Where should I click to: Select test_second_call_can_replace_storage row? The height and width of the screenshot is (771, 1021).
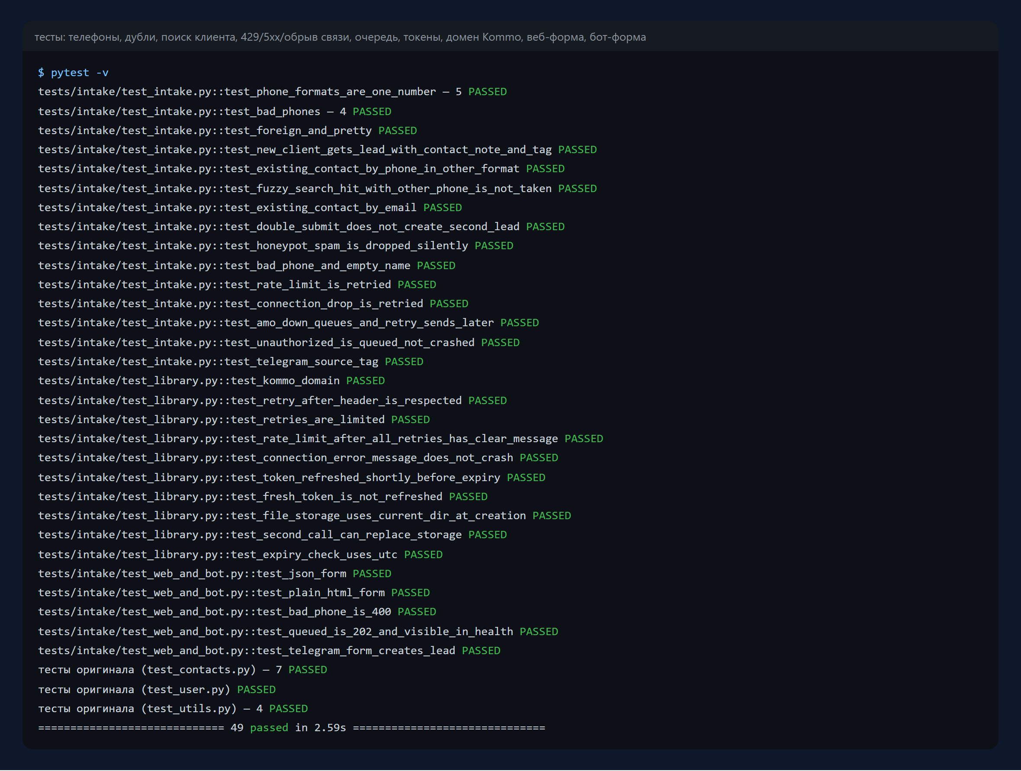tap(272, 535)
